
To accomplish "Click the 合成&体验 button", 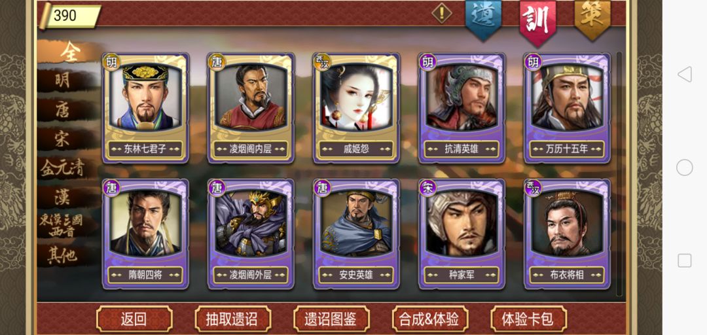I will click(429, 319).
